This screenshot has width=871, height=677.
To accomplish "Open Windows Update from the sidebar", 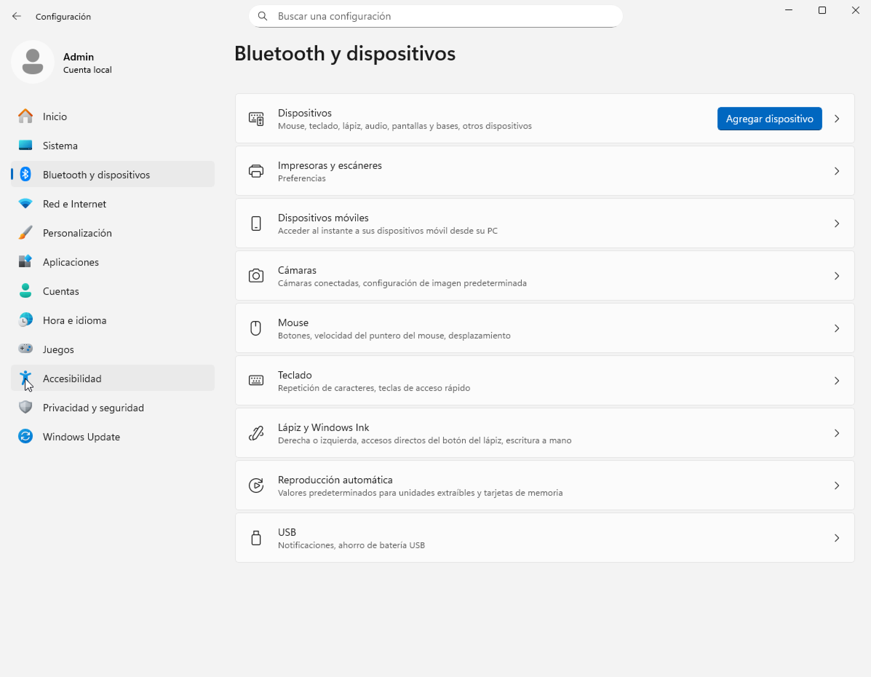I will point(113,436).
